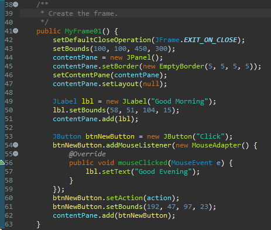Click the void keyword on line 56

105,163
